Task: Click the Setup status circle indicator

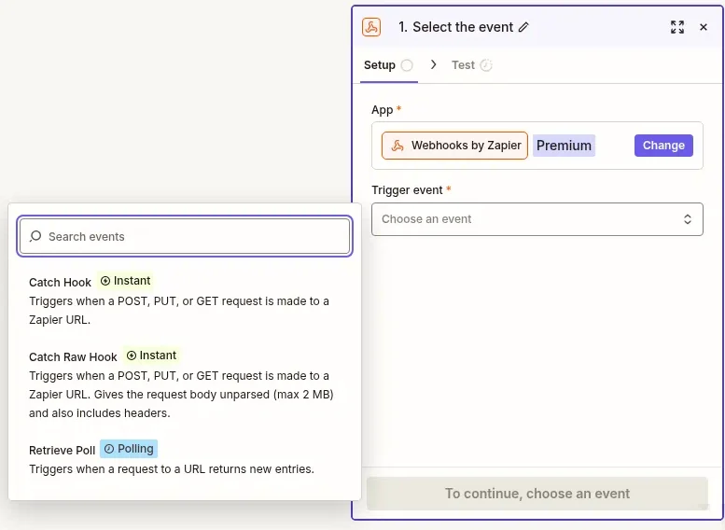Action: (407, 65)
